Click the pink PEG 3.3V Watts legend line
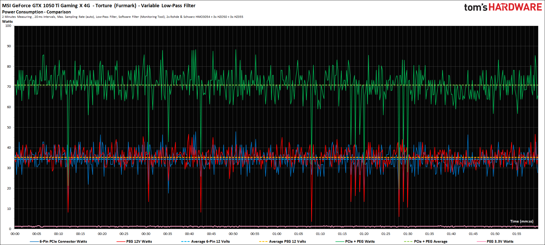The image size is (545, 245). tap(481, 242)
